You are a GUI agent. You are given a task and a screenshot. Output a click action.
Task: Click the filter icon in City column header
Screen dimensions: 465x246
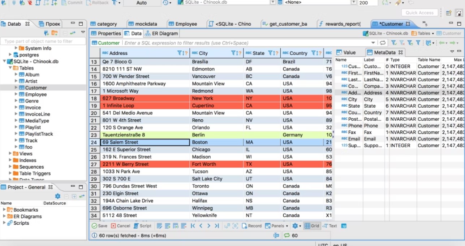(234, 53)
